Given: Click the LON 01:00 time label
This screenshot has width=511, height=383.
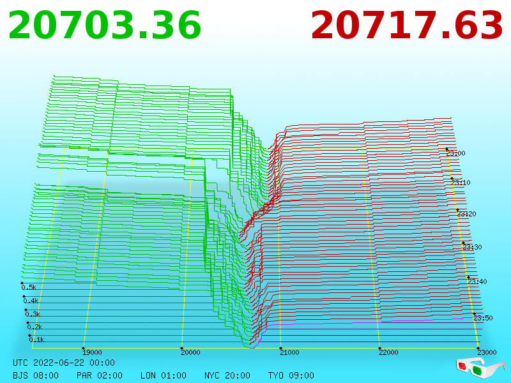Looking at the screenshot, I should (x=164, y=375).
